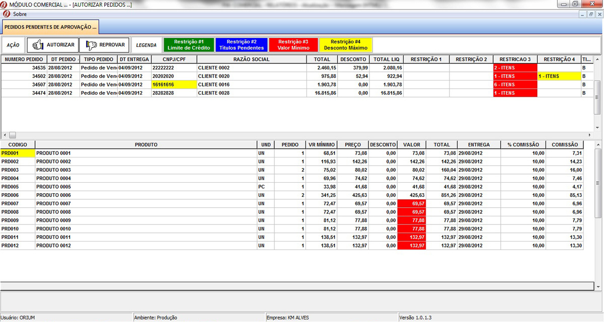Click the red Valor Mínimo legend
Screen dimensions: 604x322
pyautogui.click(x=293, y=45)
